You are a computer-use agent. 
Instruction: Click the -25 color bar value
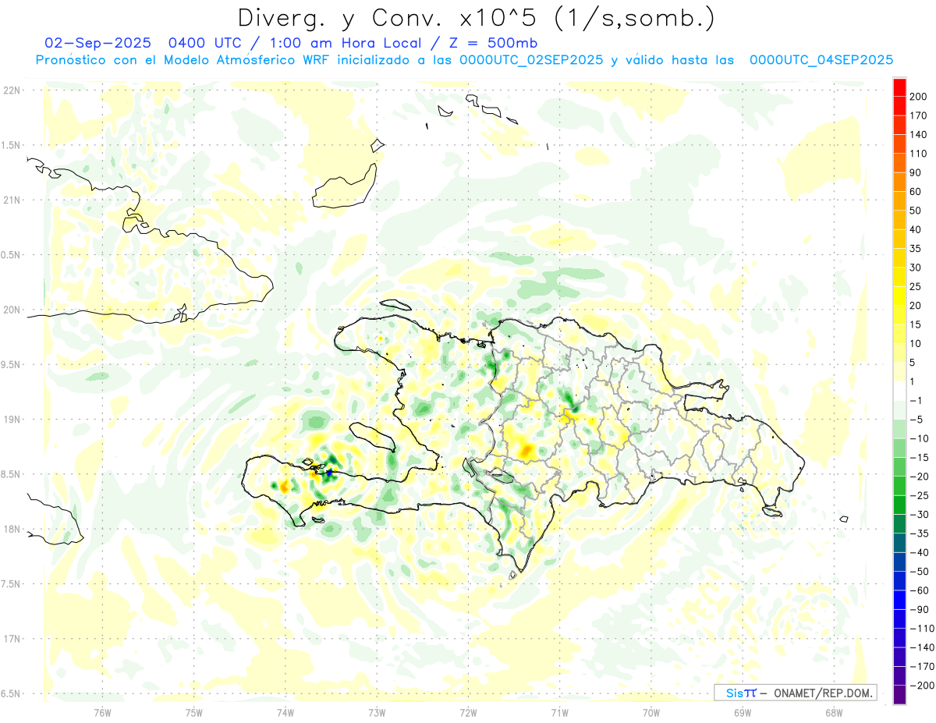(920, 495)
